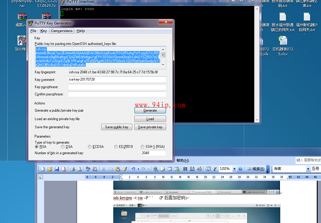Viewport: 321px width, 223px height.
Task: Insert Hyperlink icon in Word toolbar
Action: tap(156, 169)
